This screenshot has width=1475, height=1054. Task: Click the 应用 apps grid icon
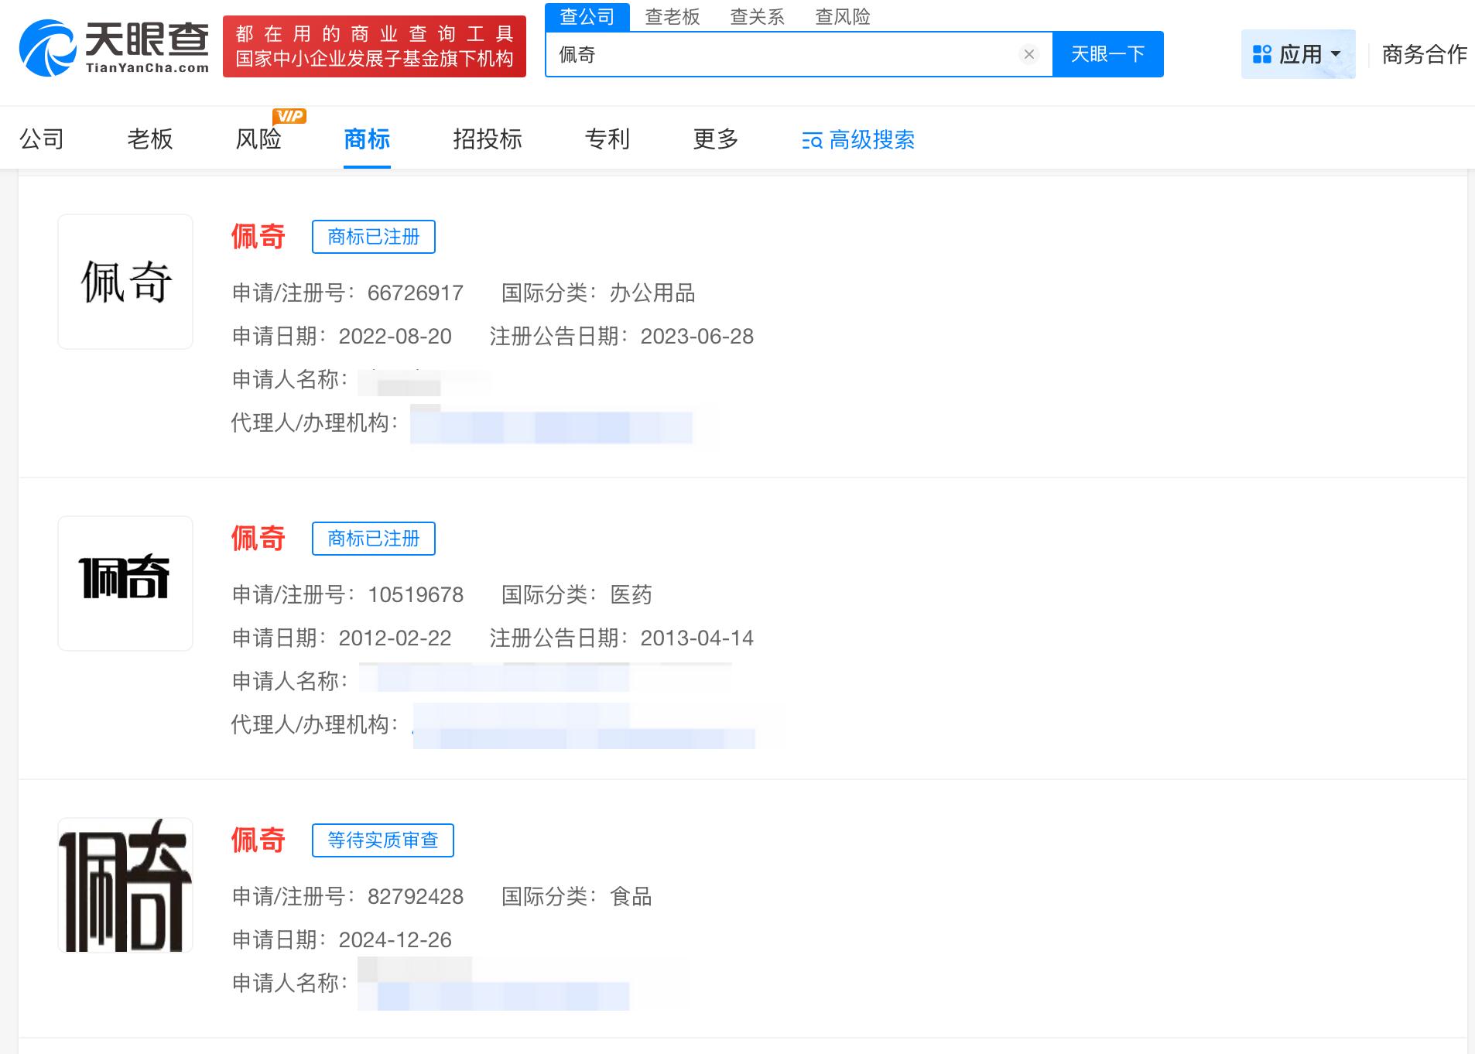coord(1262,53)
